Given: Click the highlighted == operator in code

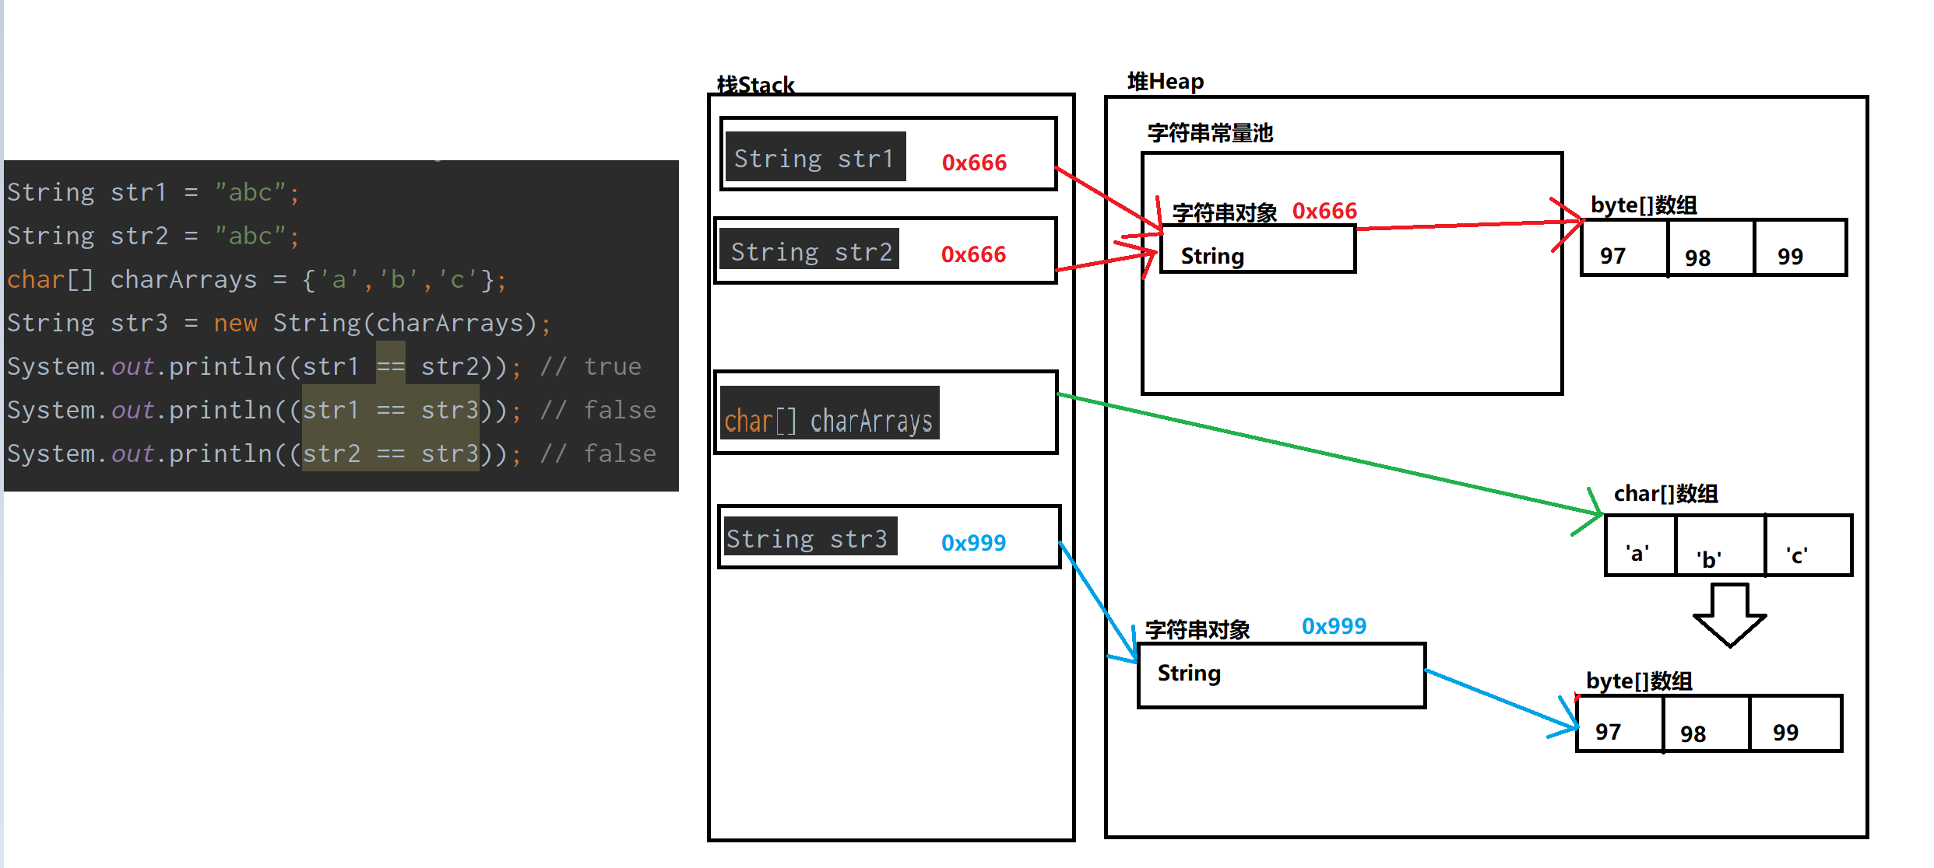Looking at the screenshot, I should coord(390,366).
